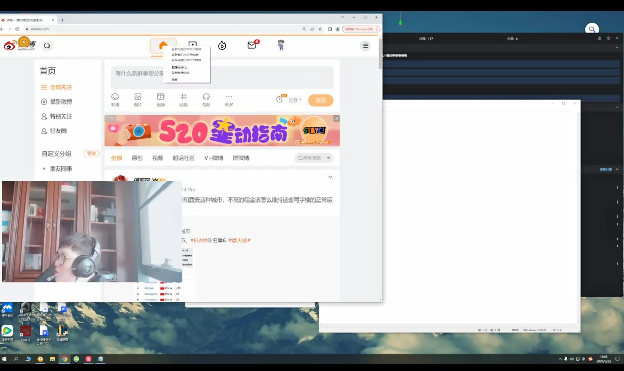This screenshot has width=624, height=371.
Task: Attach a video with the 视频 icon
Action: 160,100
